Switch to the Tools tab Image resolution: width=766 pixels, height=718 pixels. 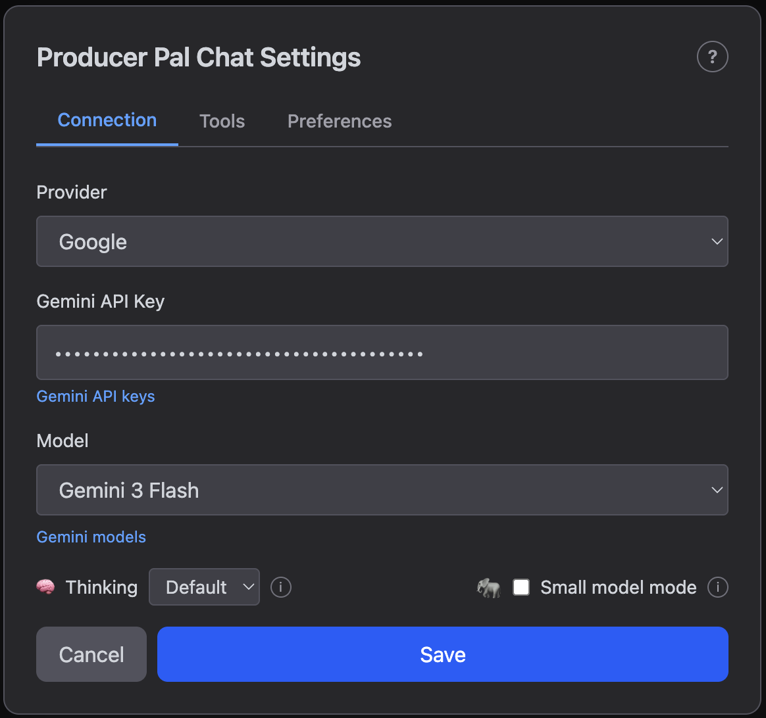coord(222,121)
